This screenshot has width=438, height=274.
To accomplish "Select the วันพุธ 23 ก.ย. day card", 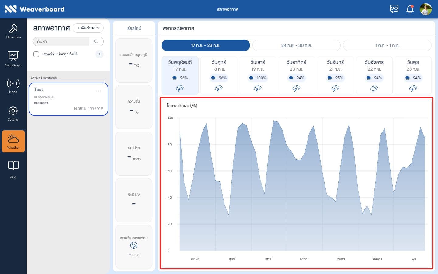I will (413, 75).
